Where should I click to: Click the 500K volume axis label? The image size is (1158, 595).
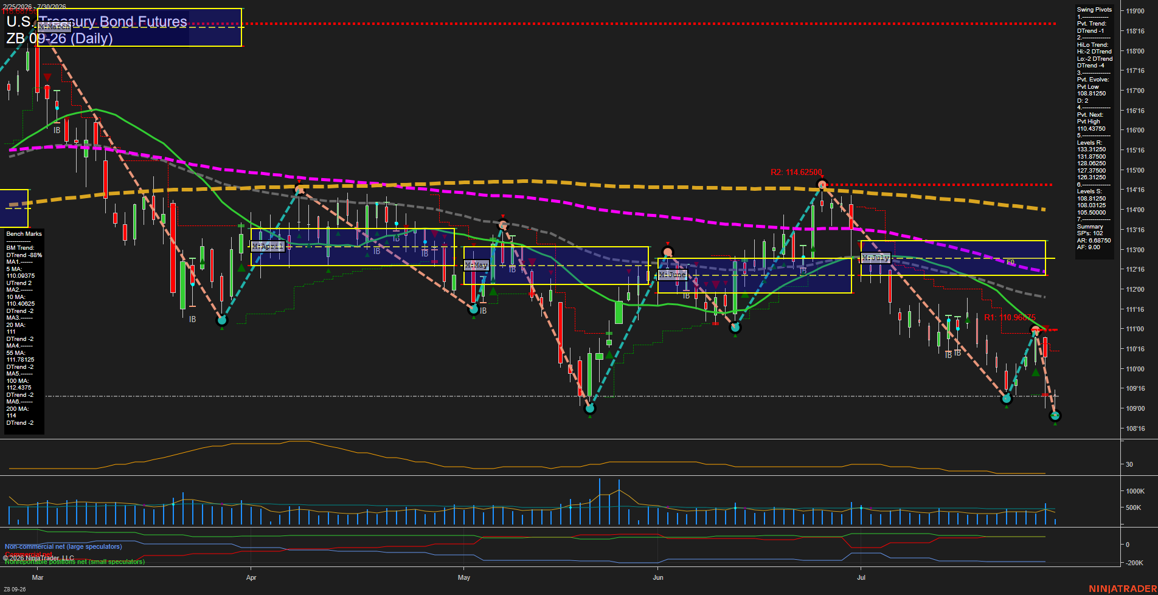(1134, 507)
